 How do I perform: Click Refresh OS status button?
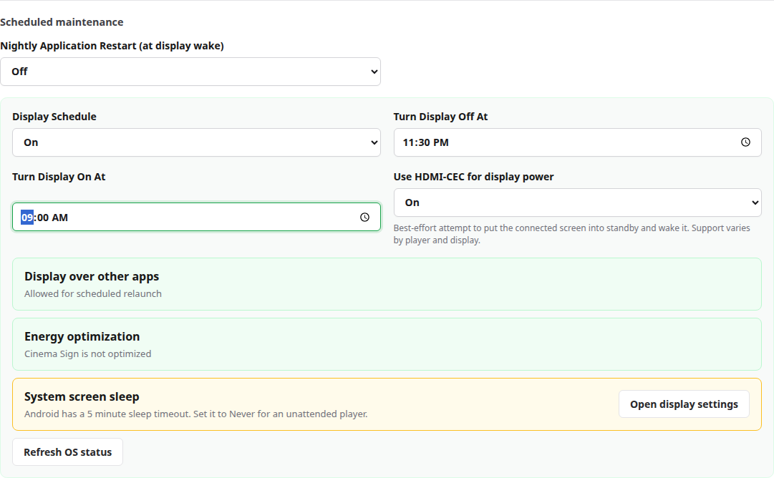coord(67,452)
